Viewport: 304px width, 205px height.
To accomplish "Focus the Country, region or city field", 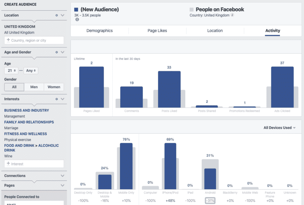I will [34, 40].
